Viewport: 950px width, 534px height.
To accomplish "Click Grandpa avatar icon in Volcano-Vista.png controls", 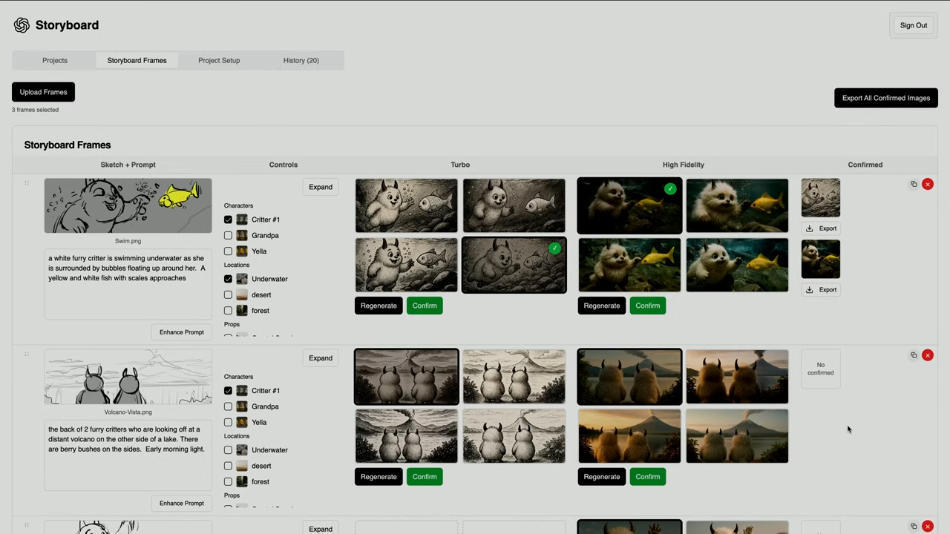I will (242, 406).
